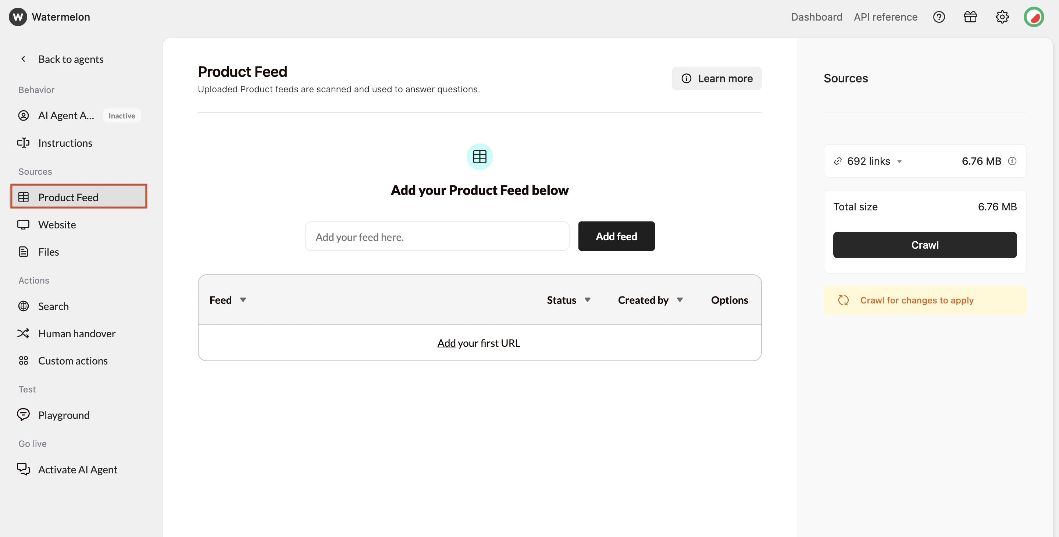Open the gift rewards icon

(x=970, y=17)
